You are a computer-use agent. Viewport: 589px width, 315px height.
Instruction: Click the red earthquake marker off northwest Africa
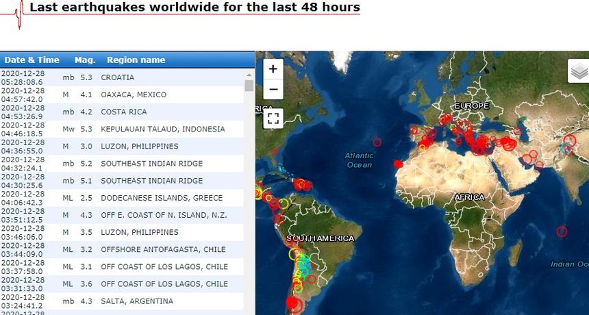point(399,164)
